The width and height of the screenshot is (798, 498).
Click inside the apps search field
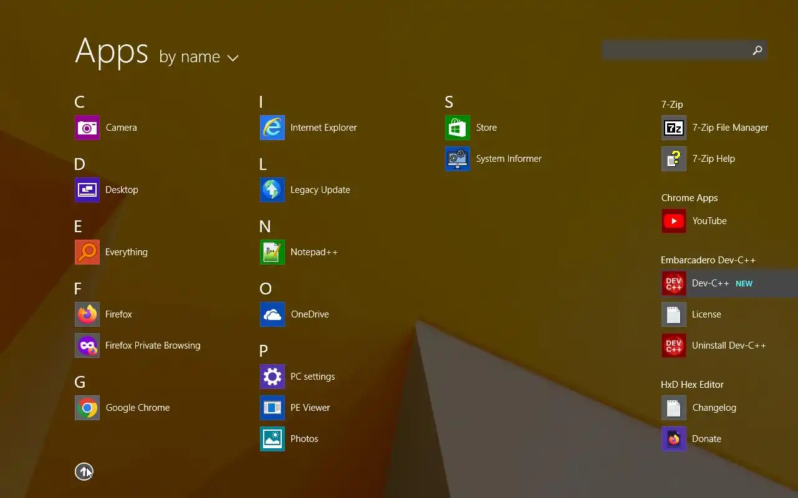(x=675, y=50)
